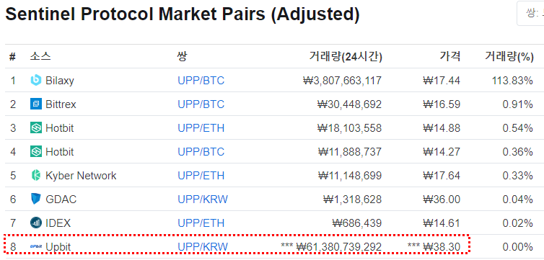
Task: Select volume share 0.33%
Action: click(517, 176)
